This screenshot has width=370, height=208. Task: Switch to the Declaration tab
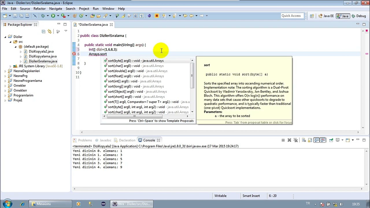(125, 140)
